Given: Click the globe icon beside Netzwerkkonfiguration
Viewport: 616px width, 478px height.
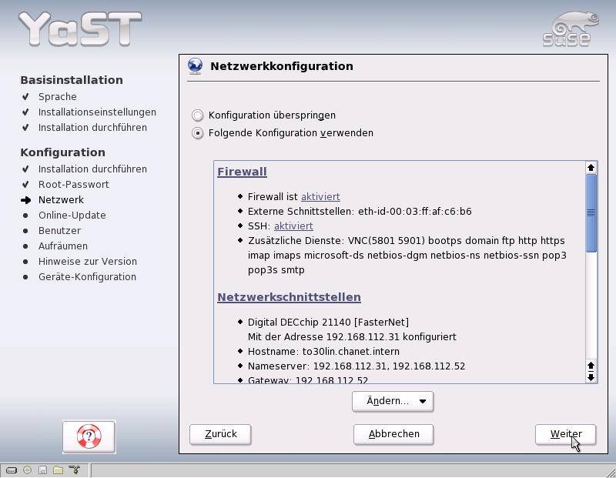Looking at the screenshot, I should (x=196, y=66).
